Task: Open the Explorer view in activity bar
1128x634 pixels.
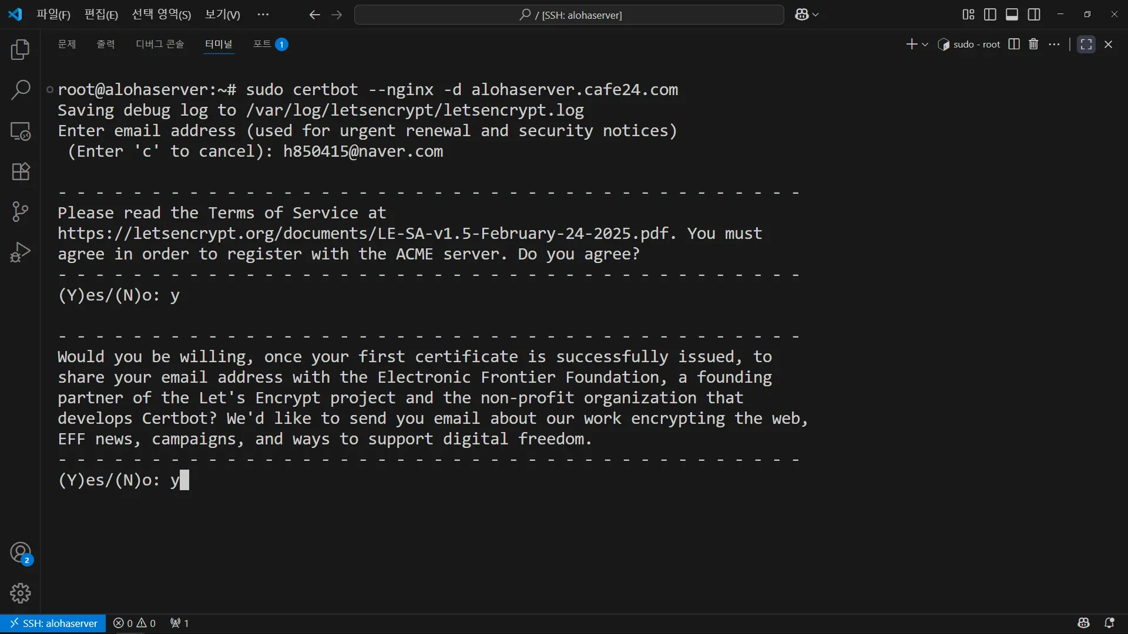Action: pyautogui.click(x=21, y=50)
